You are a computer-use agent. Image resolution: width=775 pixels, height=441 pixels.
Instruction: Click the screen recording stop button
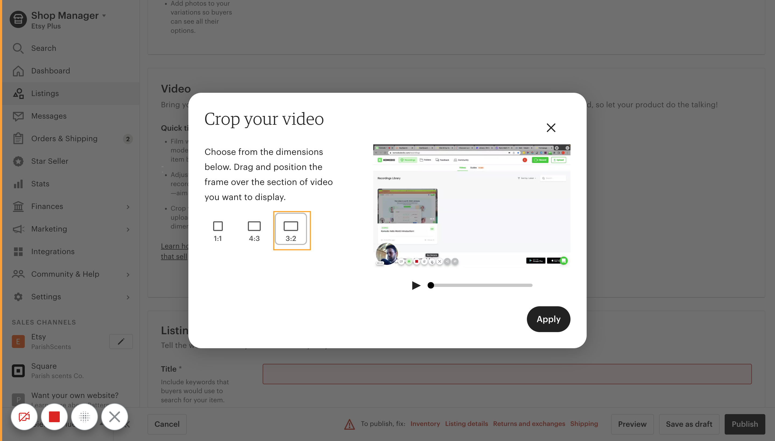point(54,417)
